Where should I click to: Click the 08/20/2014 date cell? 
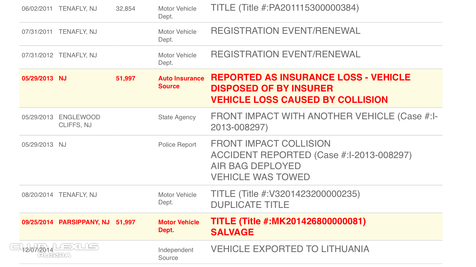click(x=37, y=195)
